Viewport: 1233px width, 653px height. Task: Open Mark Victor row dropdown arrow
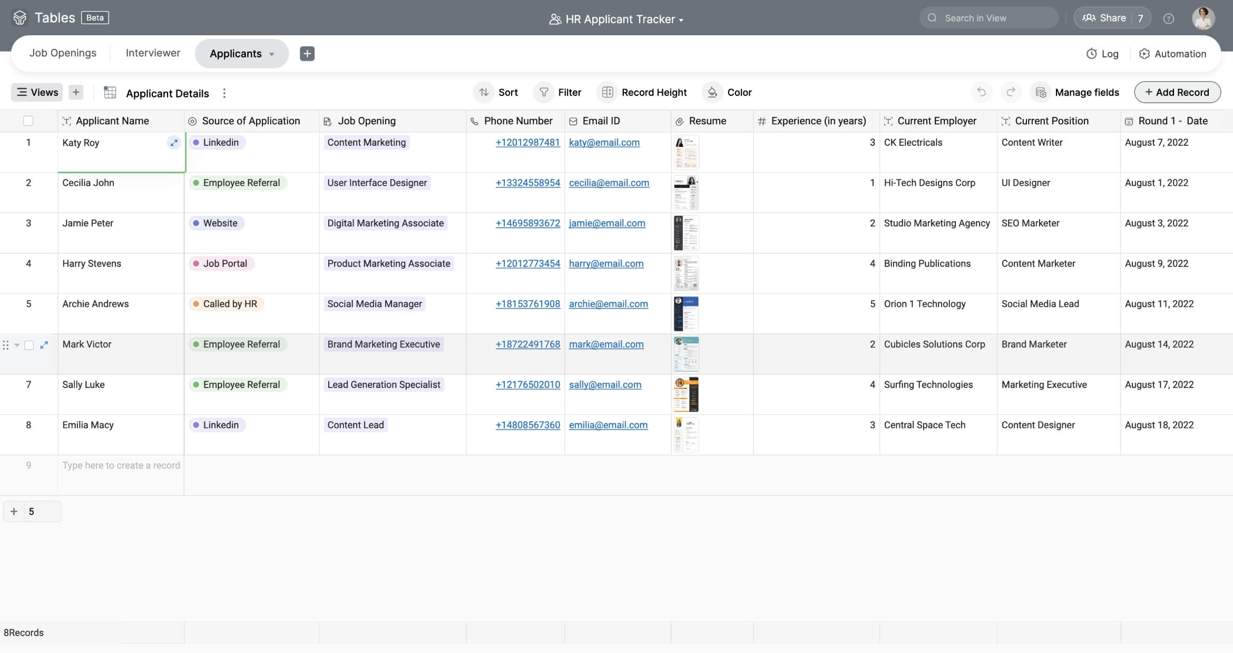coord(17,345)
